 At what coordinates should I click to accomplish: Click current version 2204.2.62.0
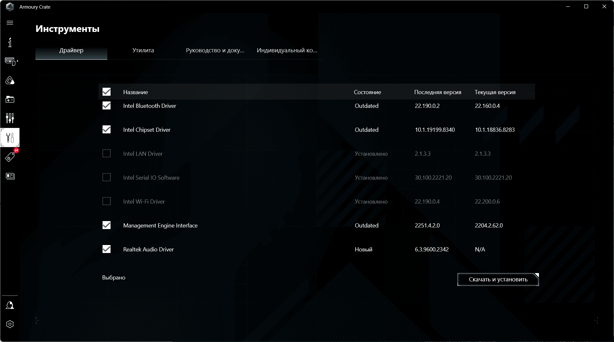coord(489,226)
